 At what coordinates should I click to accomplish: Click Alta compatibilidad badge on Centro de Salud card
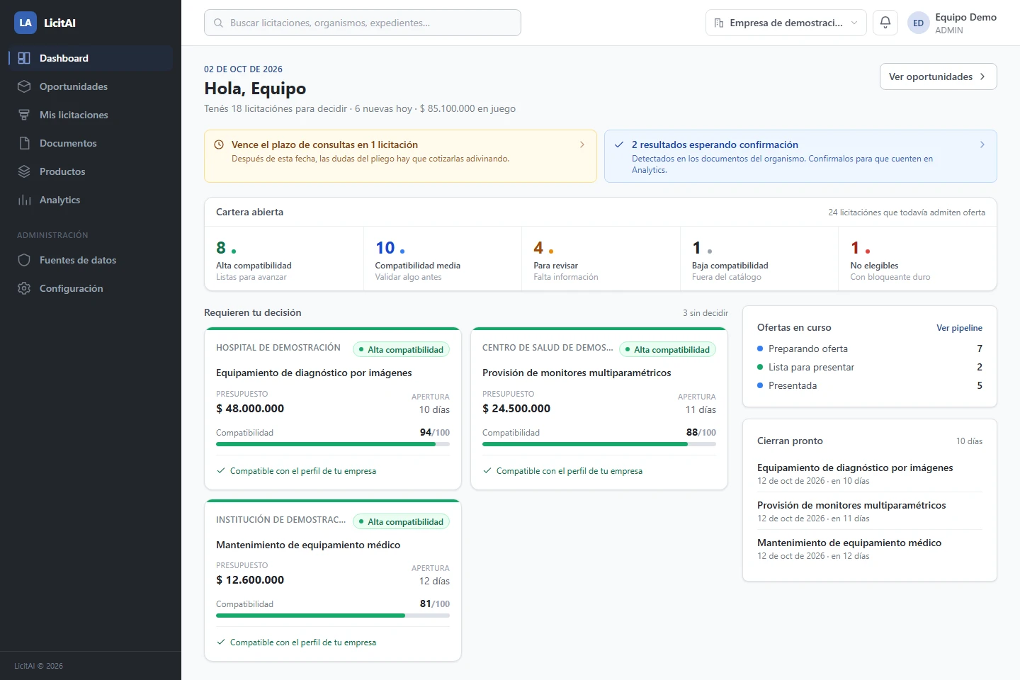pyautogui.click(x=667, y=349)
